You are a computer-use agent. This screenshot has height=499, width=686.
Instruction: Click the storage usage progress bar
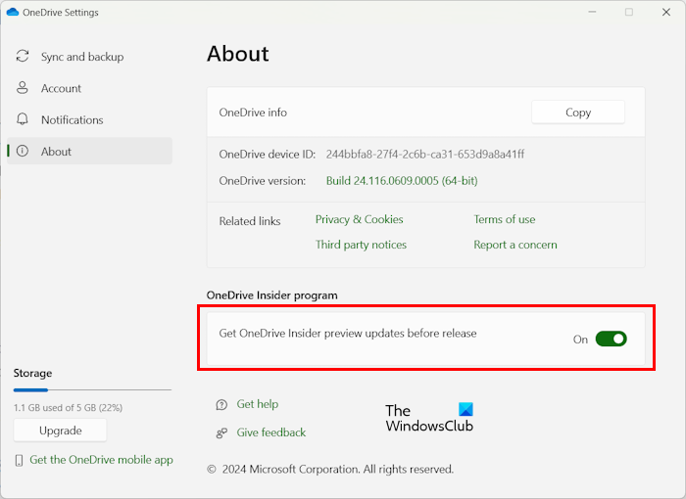click(92, 390)
